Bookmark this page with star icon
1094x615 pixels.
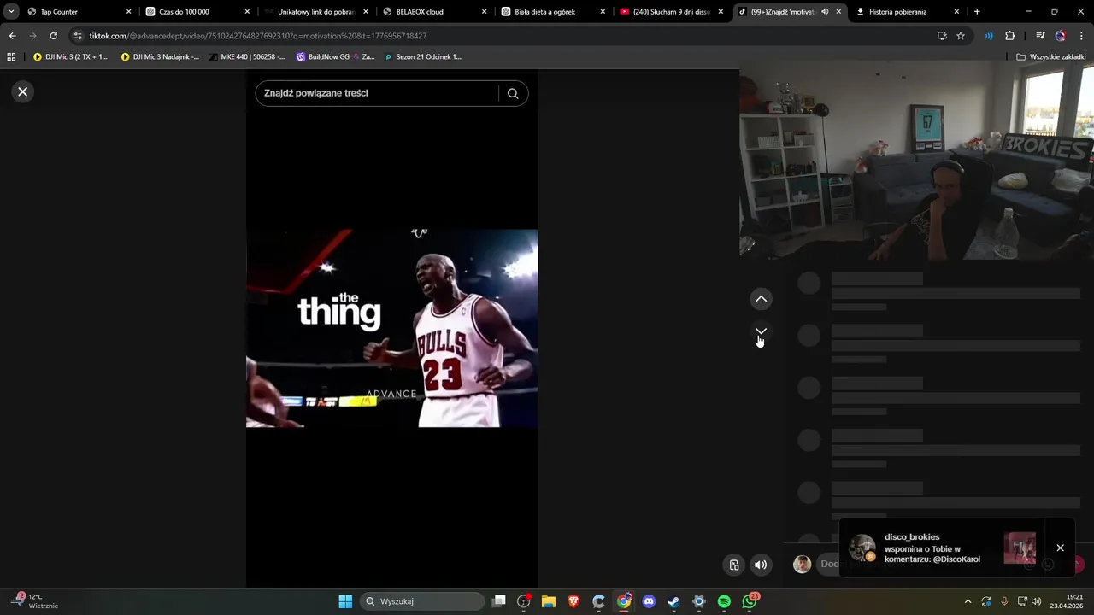(x=961, y=36)
